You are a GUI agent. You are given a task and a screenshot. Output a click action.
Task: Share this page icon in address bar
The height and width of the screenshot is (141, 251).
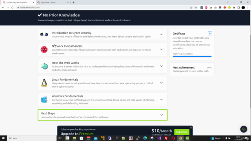coord(191,7)
